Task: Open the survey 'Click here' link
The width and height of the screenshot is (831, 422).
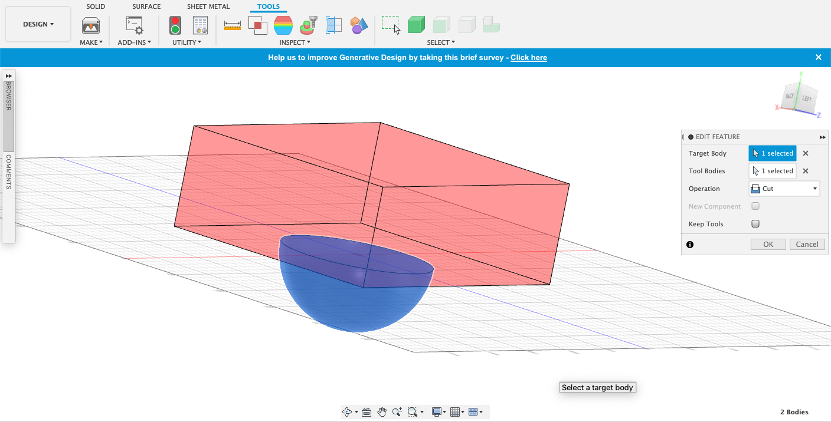Action: 528,58
